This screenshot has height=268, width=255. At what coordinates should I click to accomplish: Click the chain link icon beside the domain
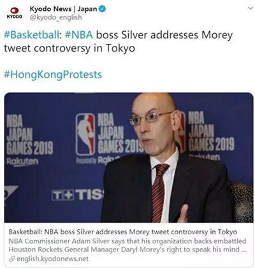point(12,259)
